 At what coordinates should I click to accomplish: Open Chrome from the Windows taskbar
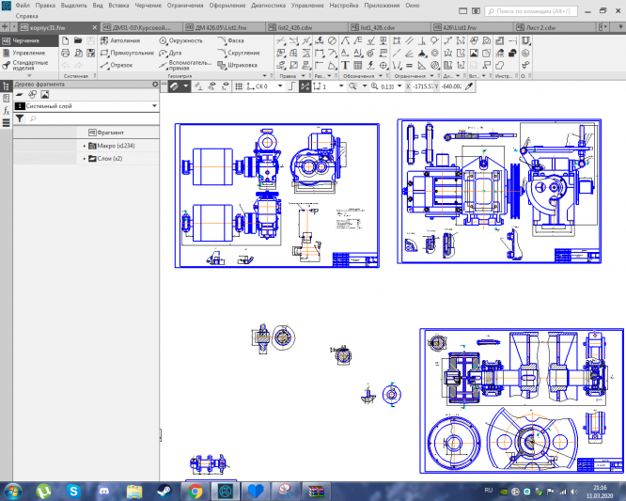coord(195,491)
